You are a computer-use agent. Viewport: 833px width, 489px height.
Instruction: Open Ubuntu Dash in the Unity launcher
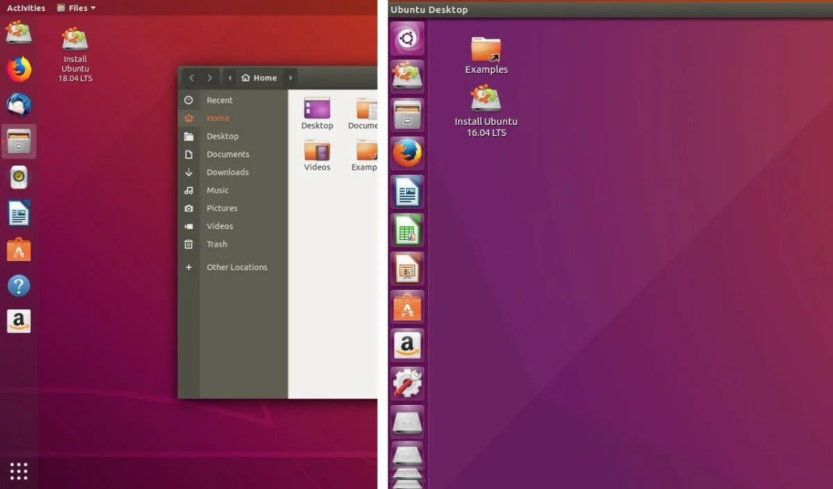[407, 38]
